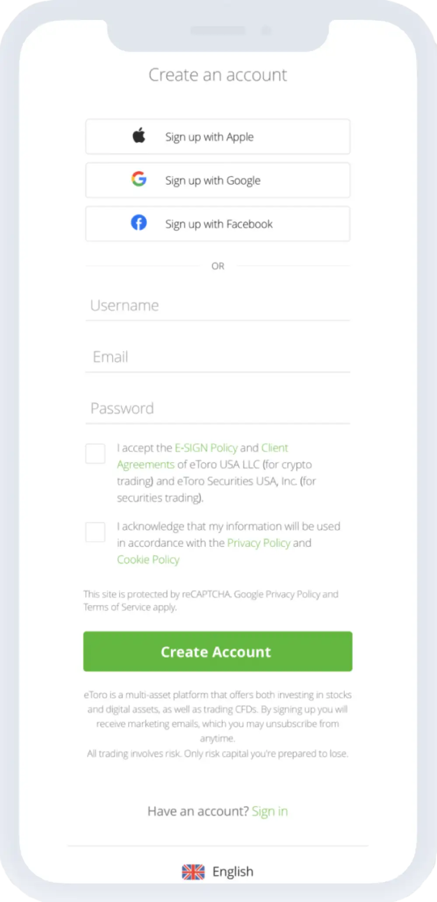
Task: Follow the green Privacy Policy link
Action: (259, 543)
